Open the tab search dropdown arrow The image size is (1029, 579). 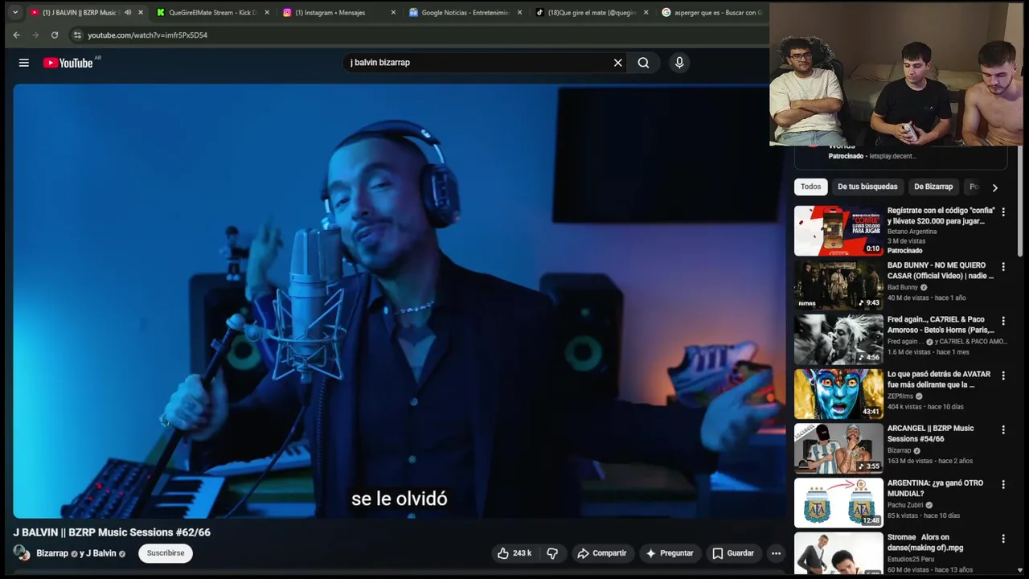[x=14, y=12]
